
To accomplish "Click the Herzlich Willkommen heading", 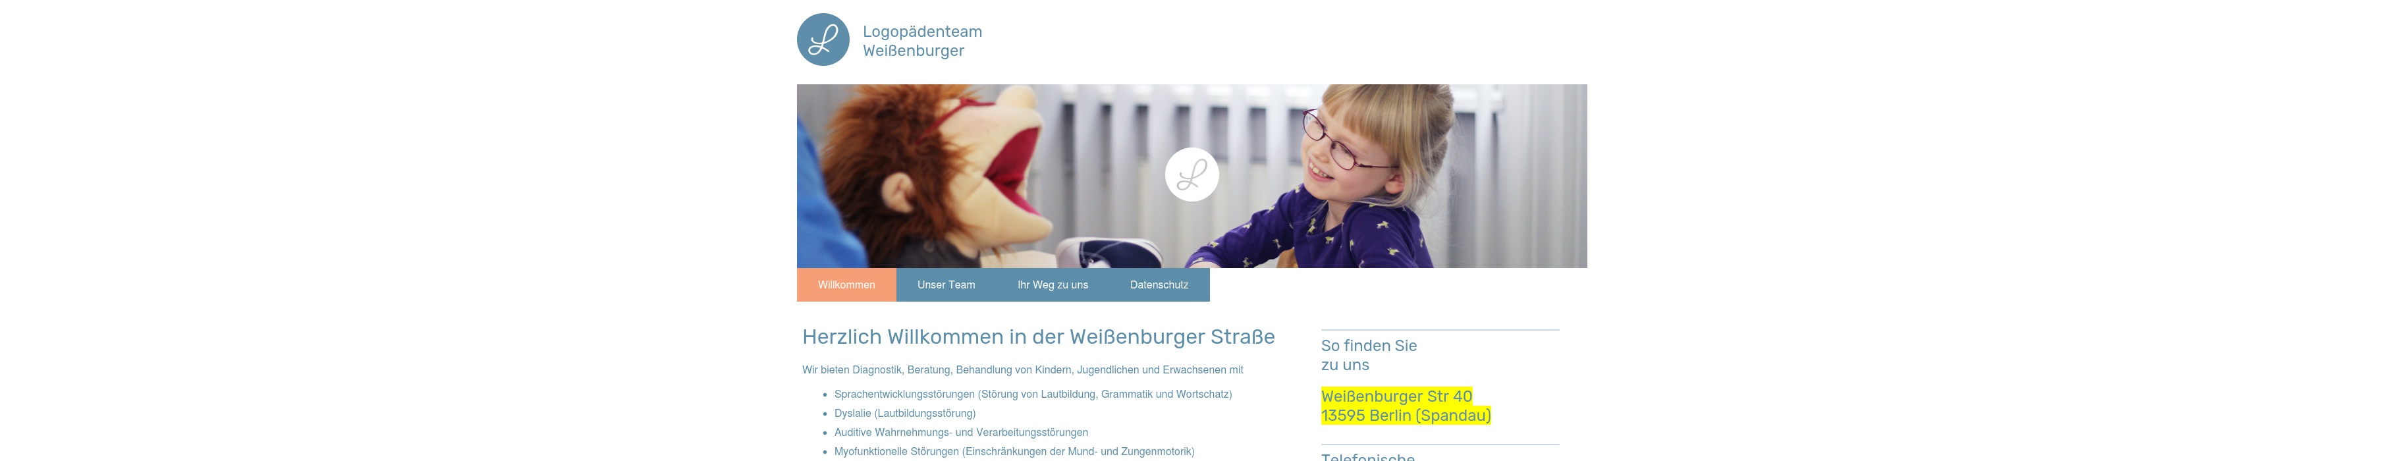I will [x=1039, y=337].
